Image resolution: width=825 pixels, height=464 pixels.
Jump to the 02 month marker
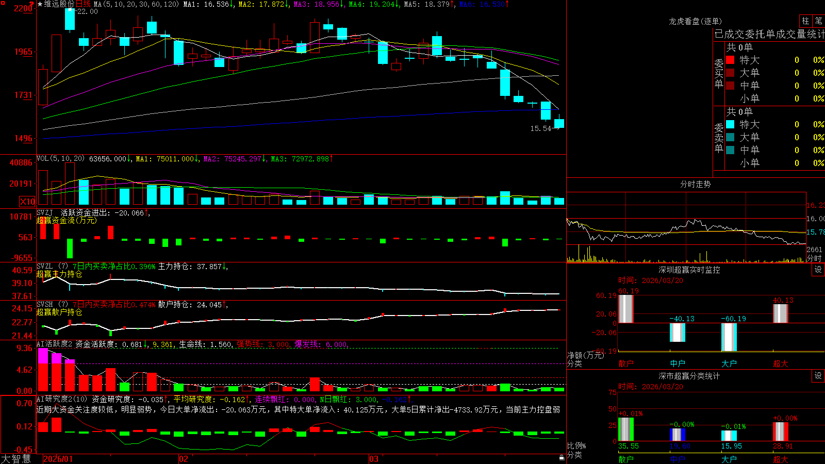tap(184, 459)
